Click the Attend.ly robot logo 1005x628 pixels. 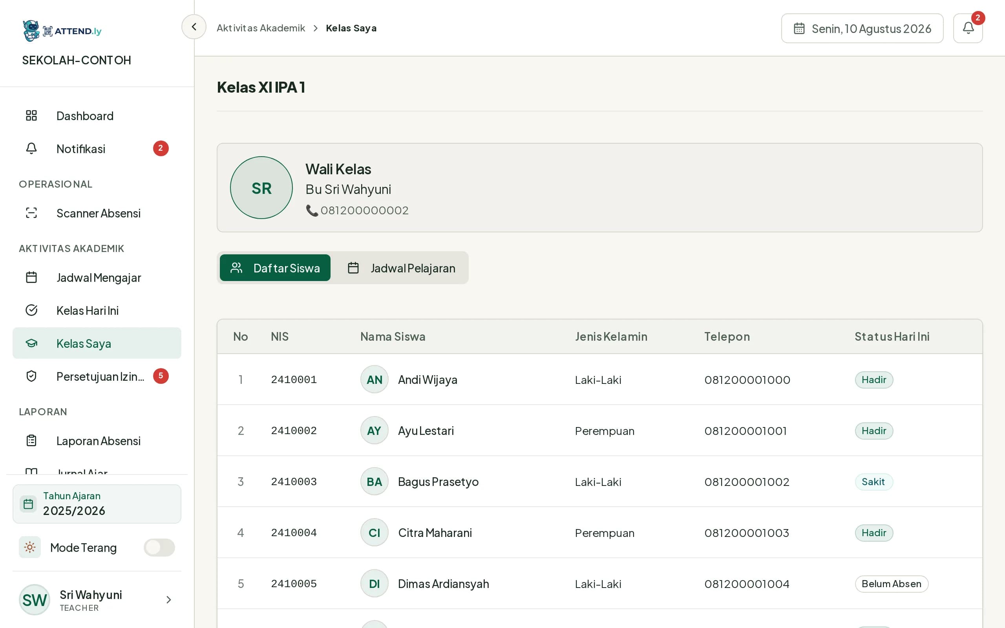pos(31,31)
